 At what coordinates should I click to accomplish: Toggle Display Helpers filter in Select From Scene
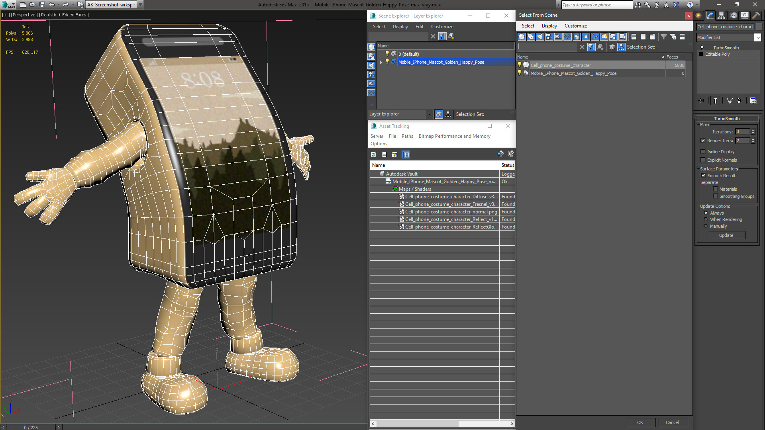pos(558,37)
